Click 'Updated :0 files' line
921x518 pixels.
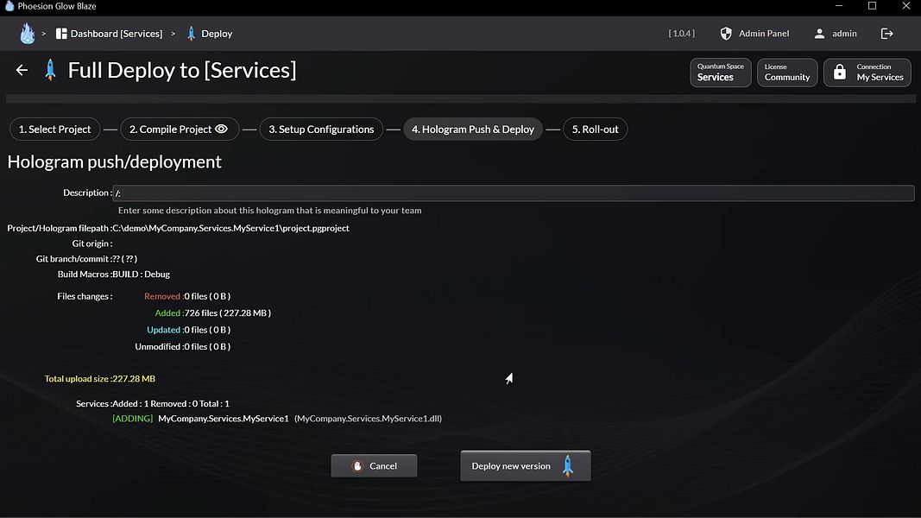tap(188, 330)
